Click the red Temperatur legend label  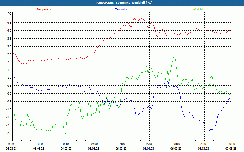point(44,9)
